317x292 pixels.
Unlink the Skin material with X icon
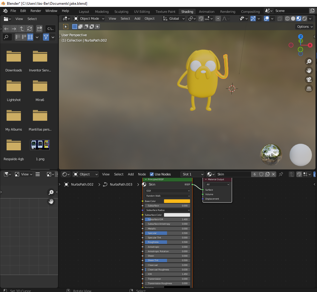coord(273,174)
